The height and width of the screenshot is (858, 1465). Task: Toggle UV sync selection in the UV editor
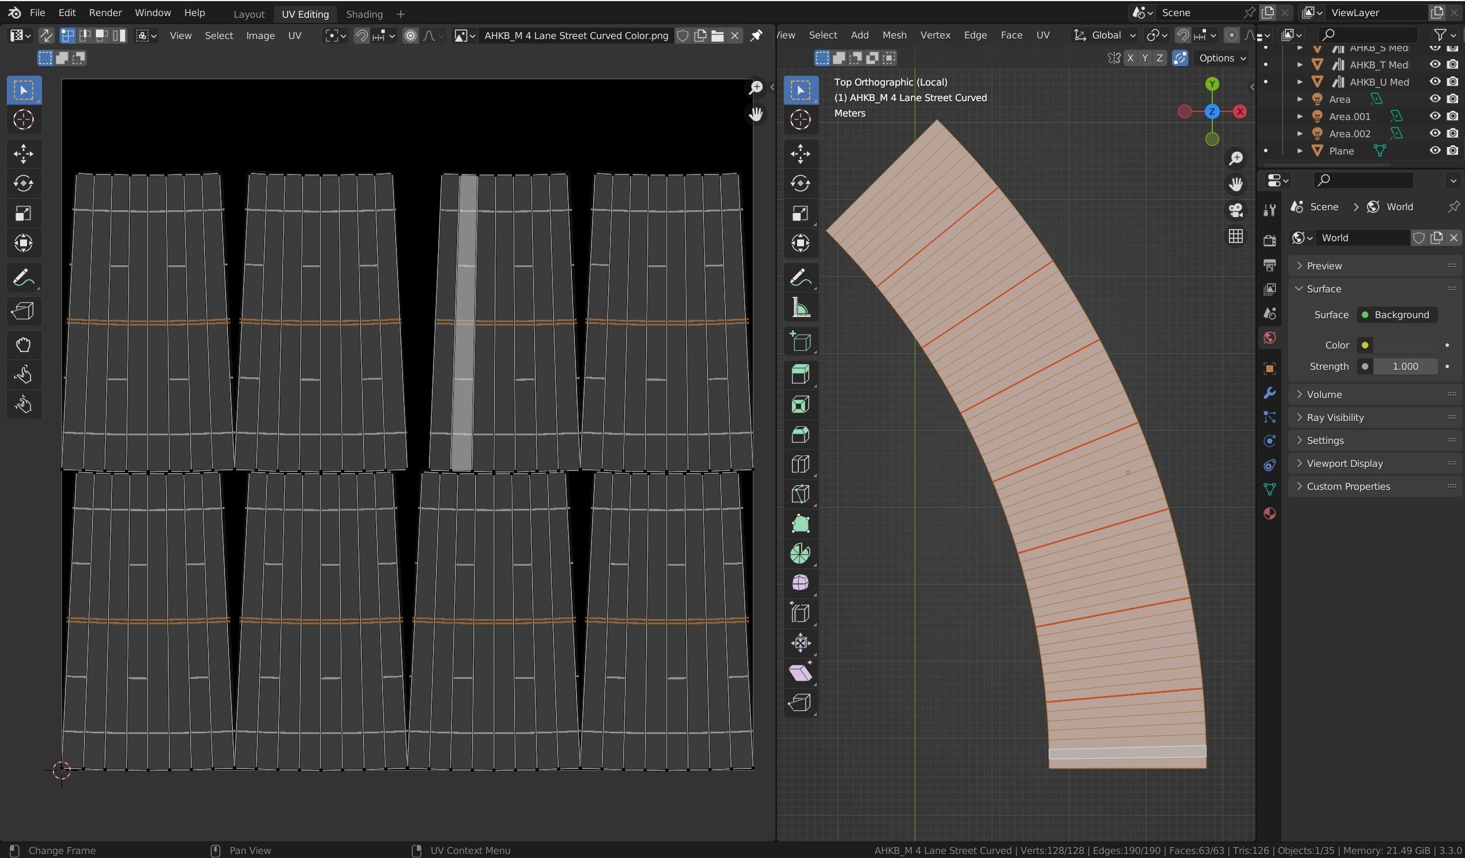pyautogui.click(x=46, y=36)
